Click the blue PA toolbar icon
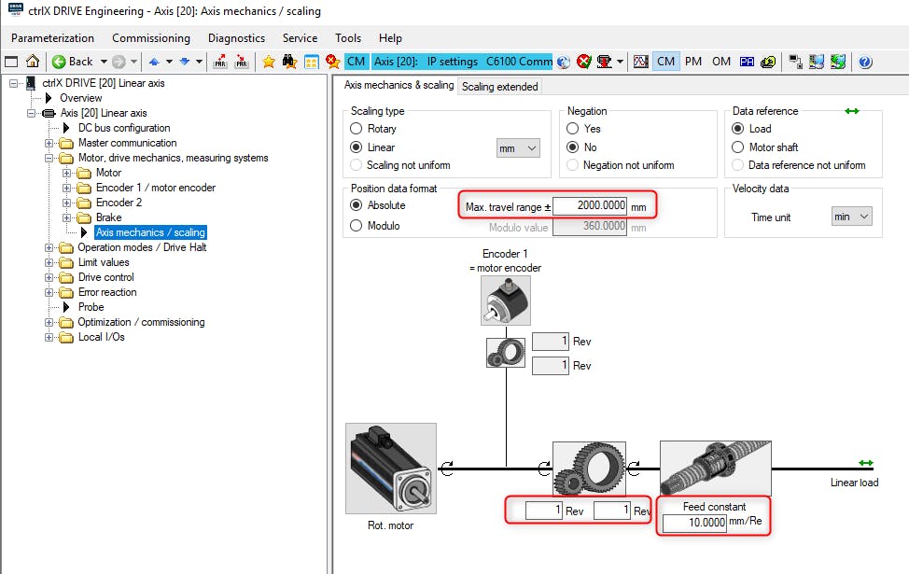 pos(747,62)
